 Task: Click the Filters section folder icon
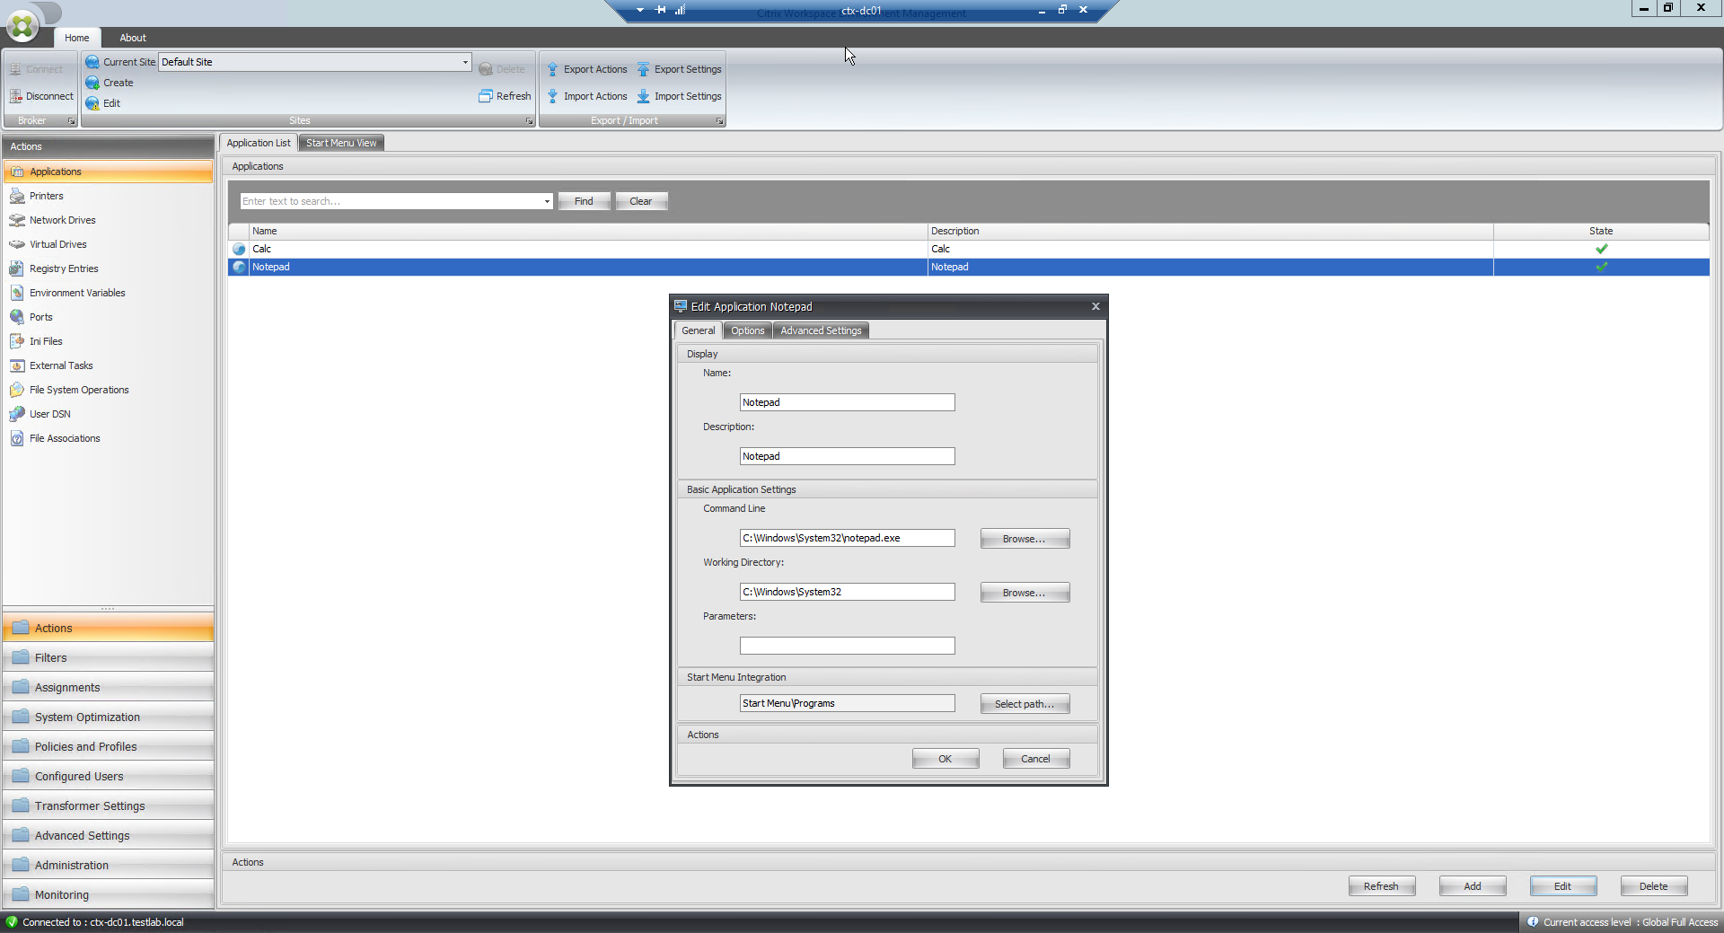pos(21,657)
